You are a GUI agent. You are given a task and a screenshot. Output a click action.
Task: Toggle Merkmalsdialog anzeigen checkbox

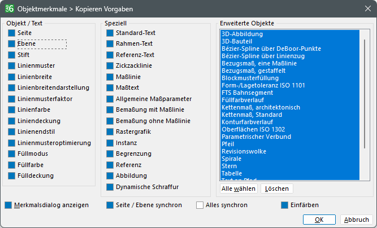pyautogui.click(x=8, y=205)
